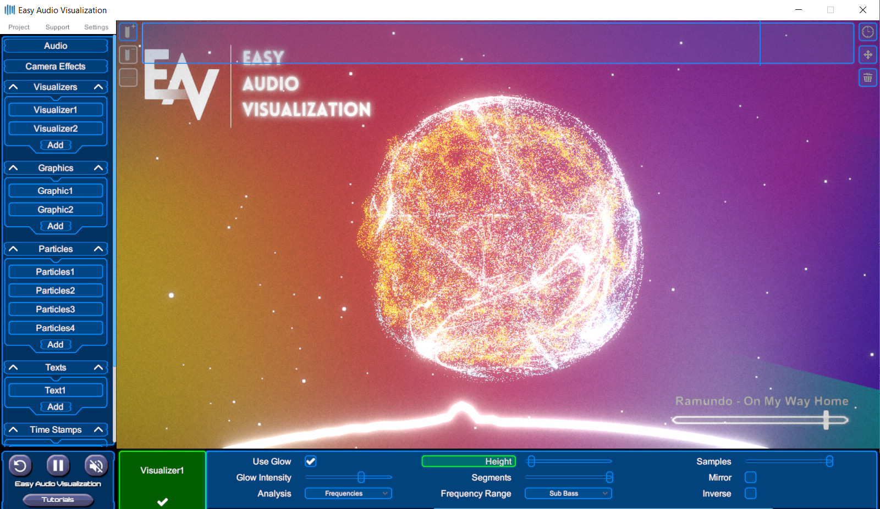
Task: Click the restart icon at bottom left
Action: [20, 465]
